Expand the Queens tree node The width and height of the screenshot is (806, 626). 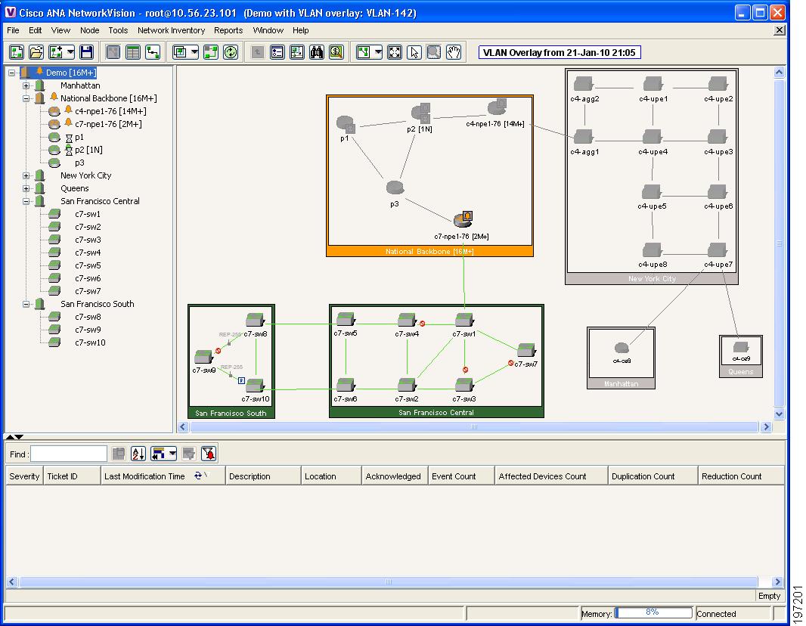click(x=26, y=188)
